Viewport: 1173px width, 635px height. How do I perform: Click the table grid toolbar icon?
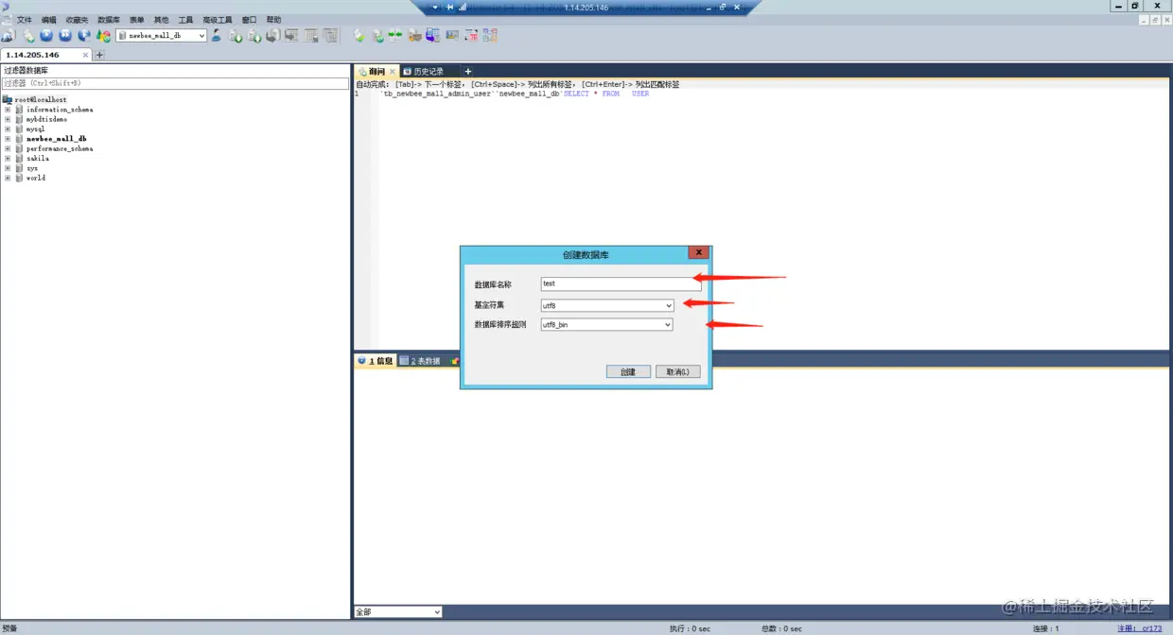click(x=309, y=35)
